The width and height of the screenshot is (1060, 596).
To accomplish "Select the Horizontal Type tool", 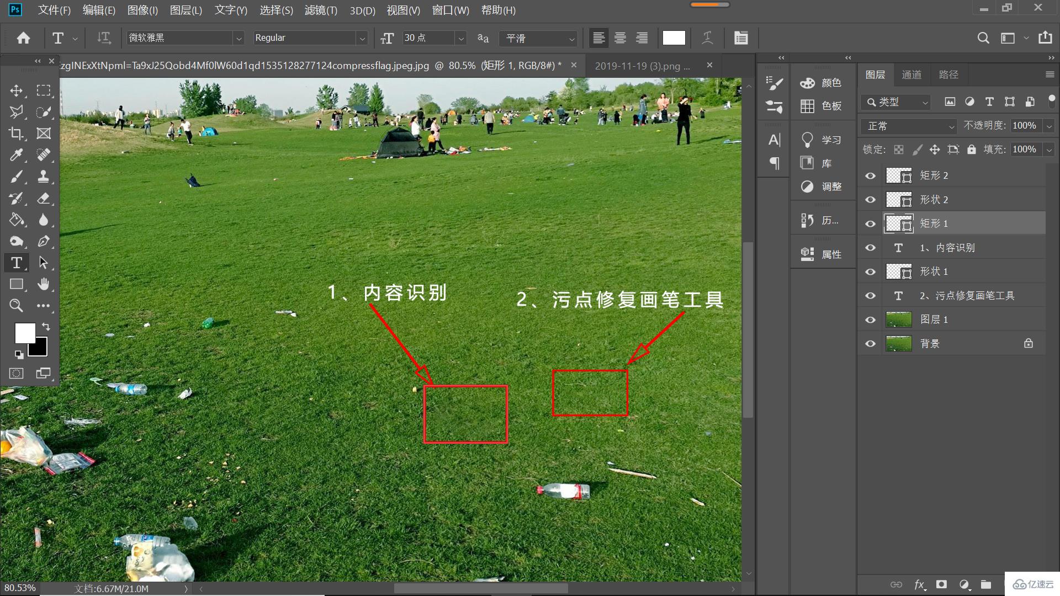I will pos(17,263).
